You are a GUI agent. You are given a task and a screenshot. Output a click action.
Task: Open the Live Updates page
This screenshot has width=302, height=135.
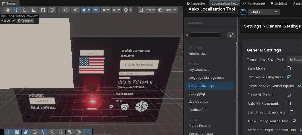pos(198,102)
